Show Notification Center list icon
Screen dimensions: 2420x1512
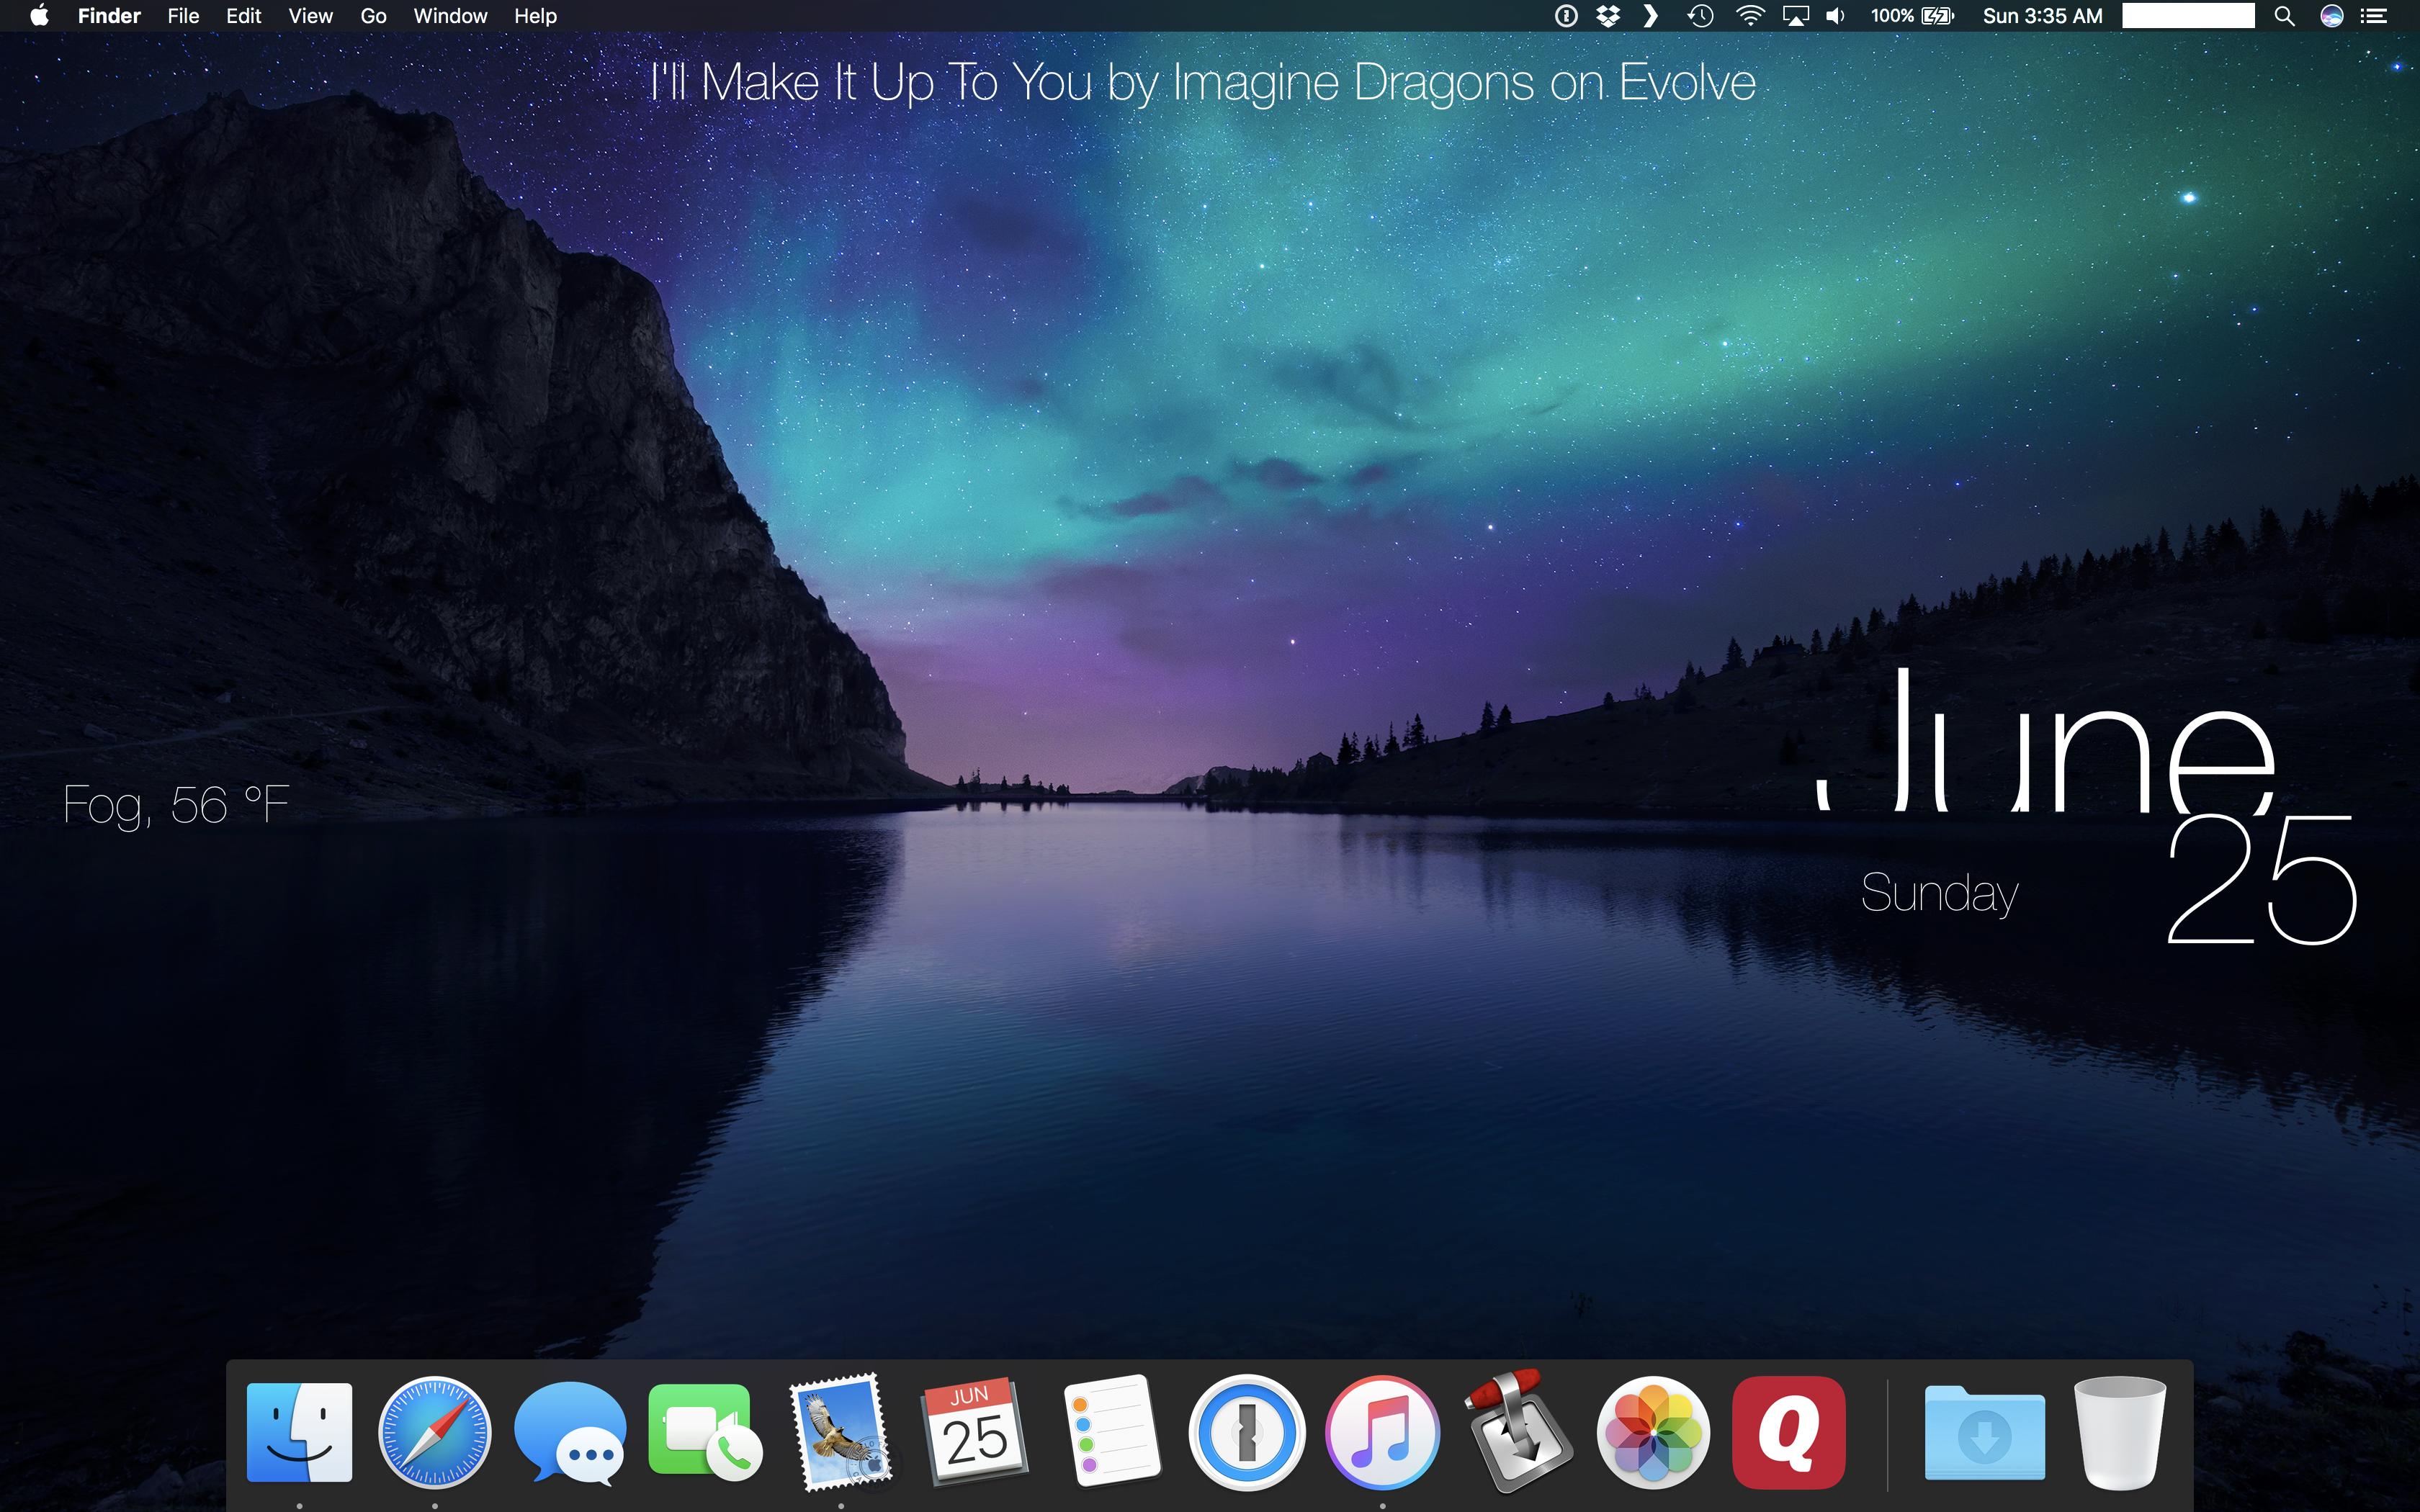[2375, 16]
